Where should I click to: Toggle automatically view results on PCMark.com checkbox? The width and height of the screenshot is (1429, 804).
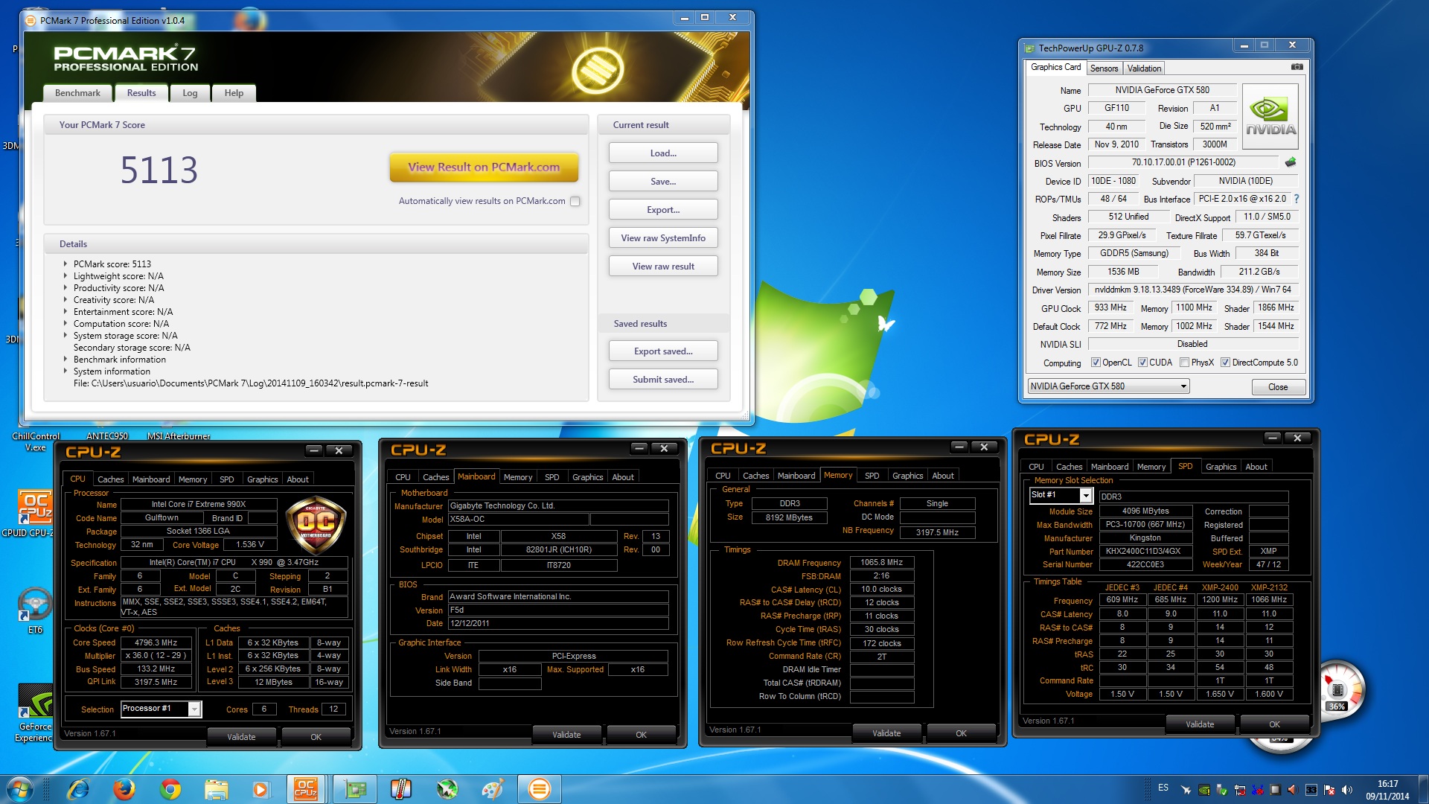(x=575, y=201)
